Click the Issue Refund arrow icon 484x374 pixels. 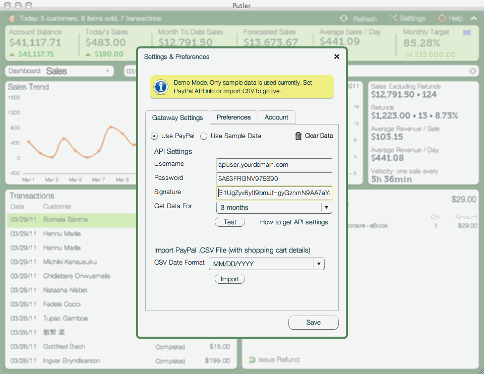click(x=252, y=360)
